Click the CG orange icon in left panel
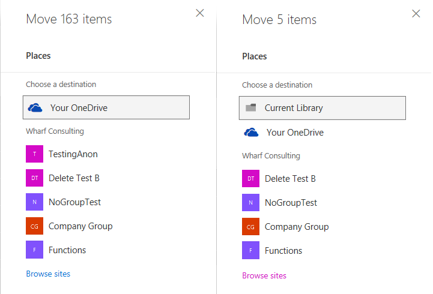 (35, 226)
